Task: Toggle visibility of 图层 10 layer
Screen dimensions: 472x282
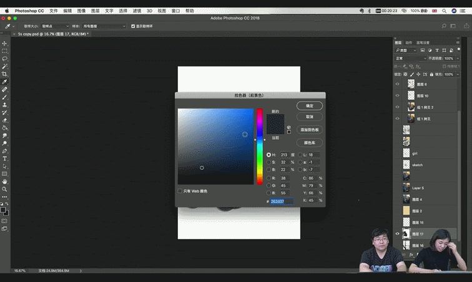Action: click(x=397, y=95)
